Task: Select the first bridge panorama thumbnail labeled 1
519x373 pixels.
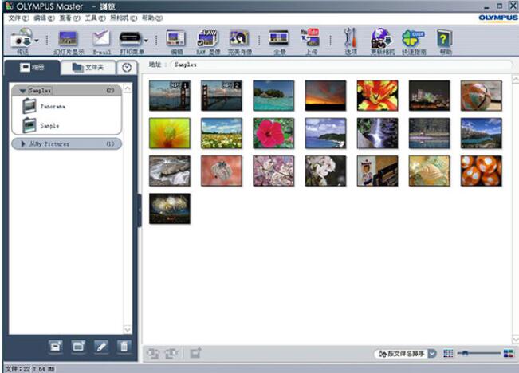Action: (170, 96)
